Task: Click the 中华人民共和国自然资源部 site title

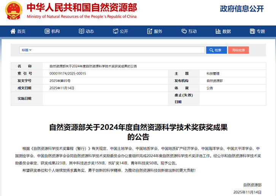Action: [82, 8]
